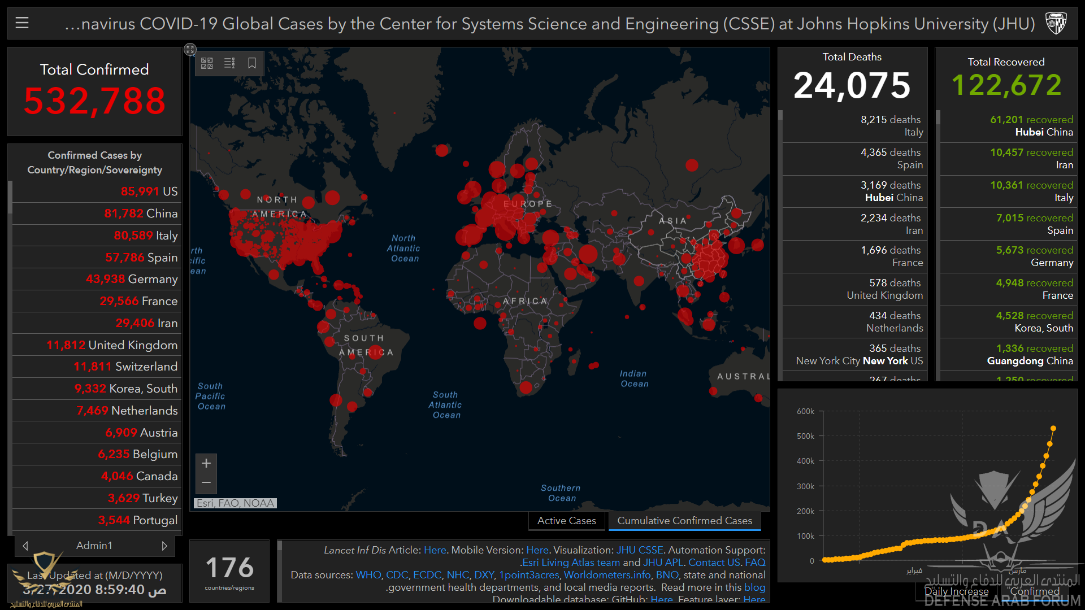Open the NHC data source link

(x=458, y=575)
